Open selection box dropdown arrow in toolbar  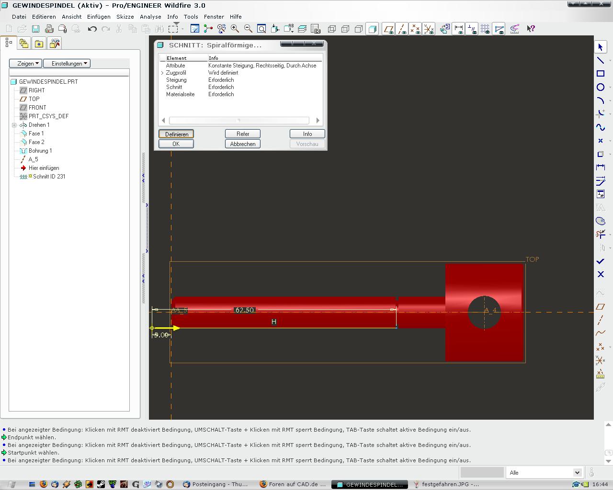pyautogui.click(x=182, y=29)
